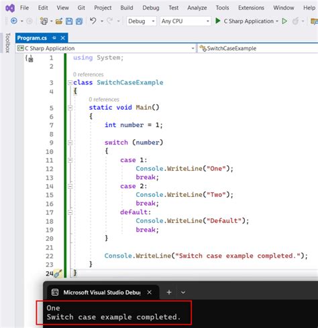Collapse the switch statement block
Viewport: 318px width, 328px height.
click(x=70, y=143)
